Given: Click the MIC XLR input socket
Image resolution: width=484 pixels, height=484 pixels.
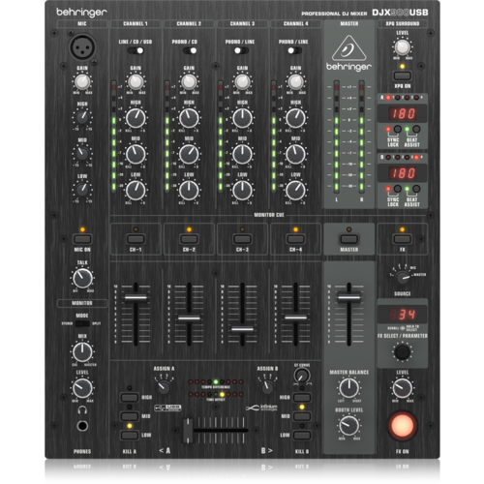Looking at the screenshot, I should 82,47.
